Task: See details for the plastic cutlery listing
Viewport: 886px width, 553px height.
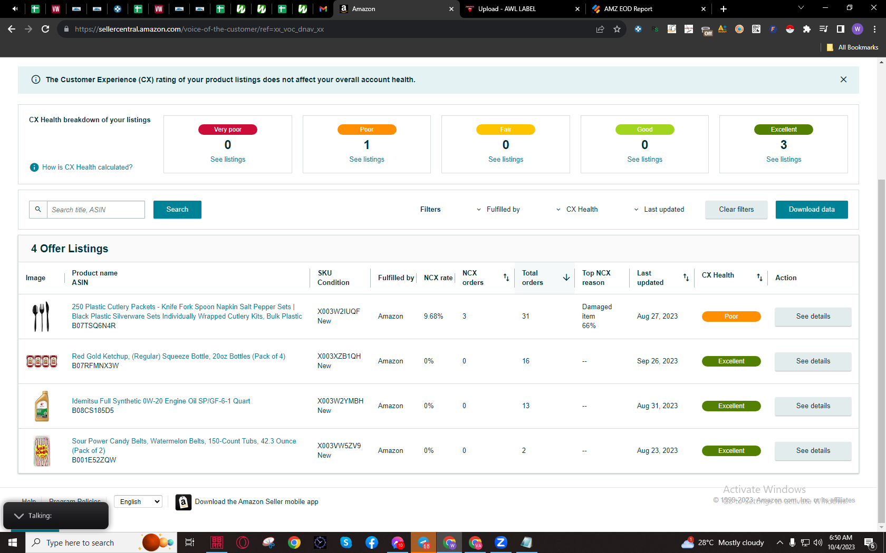Action: pyautogui.click(x=813, y=317)
